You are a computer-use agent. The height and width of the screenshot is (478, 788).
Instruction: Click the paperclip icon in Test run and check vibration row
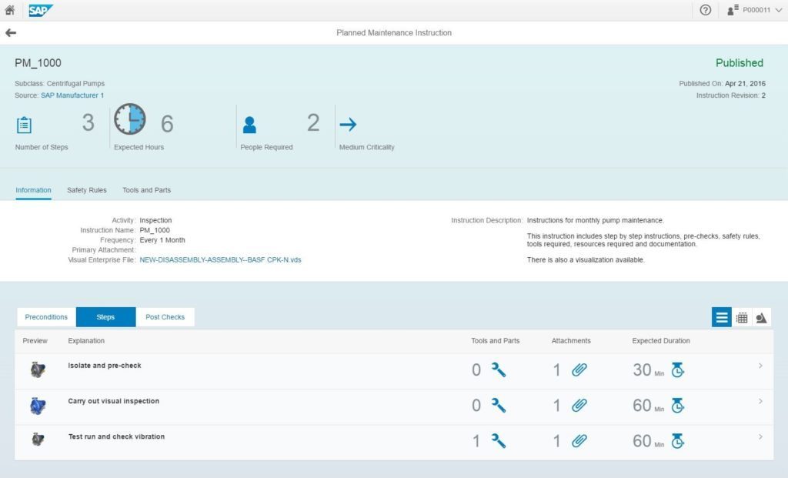click(x=579, y=441)
